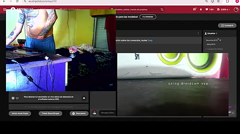Click the cloud icon right of OBS notice
240x134 pixels.
84,98
